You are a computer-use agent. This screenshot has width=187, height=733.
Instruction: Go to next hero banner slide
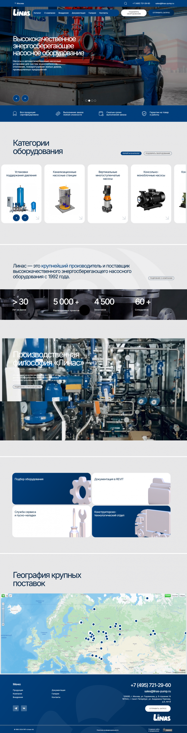[25, 98]
